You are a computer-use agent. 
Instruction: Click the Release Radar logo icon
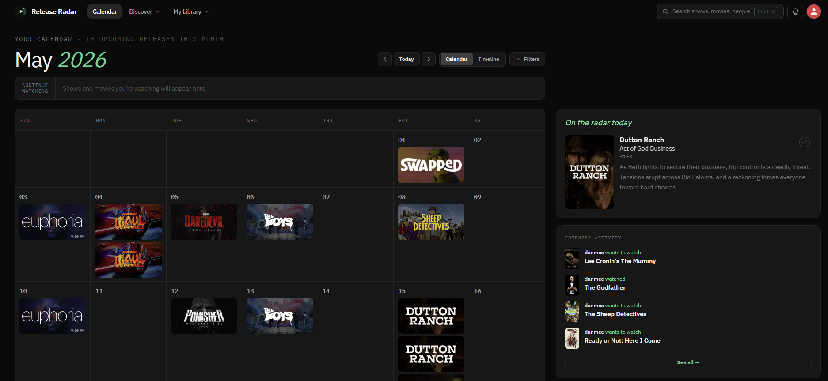point(21,11)
